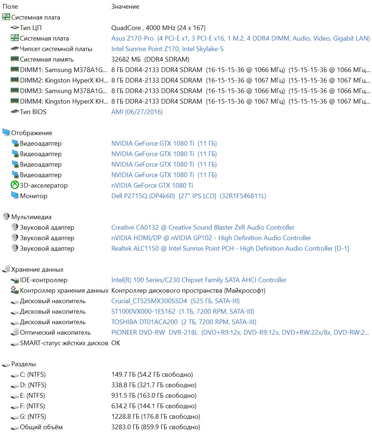Viewport: 372px width, 439px height.
Task: Open the Crucial_CT525MX300SSD4 drive link
Action: pyautogui.click(x=175, y=301)
